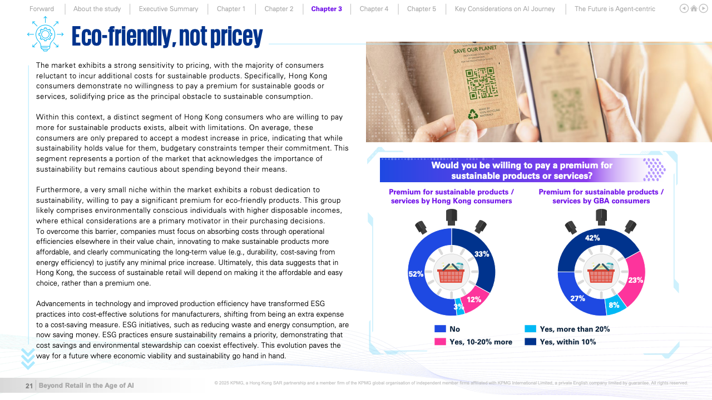Click the pink 'Yes, 10-20% more' legend swatch
The height and width of the screenshot is (400, 712).
[x=440, y=342]
